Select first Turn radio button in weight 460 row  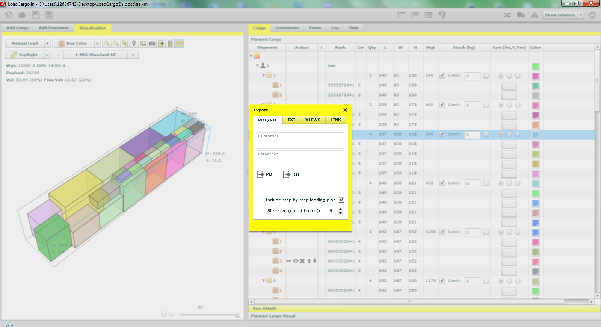501,105
